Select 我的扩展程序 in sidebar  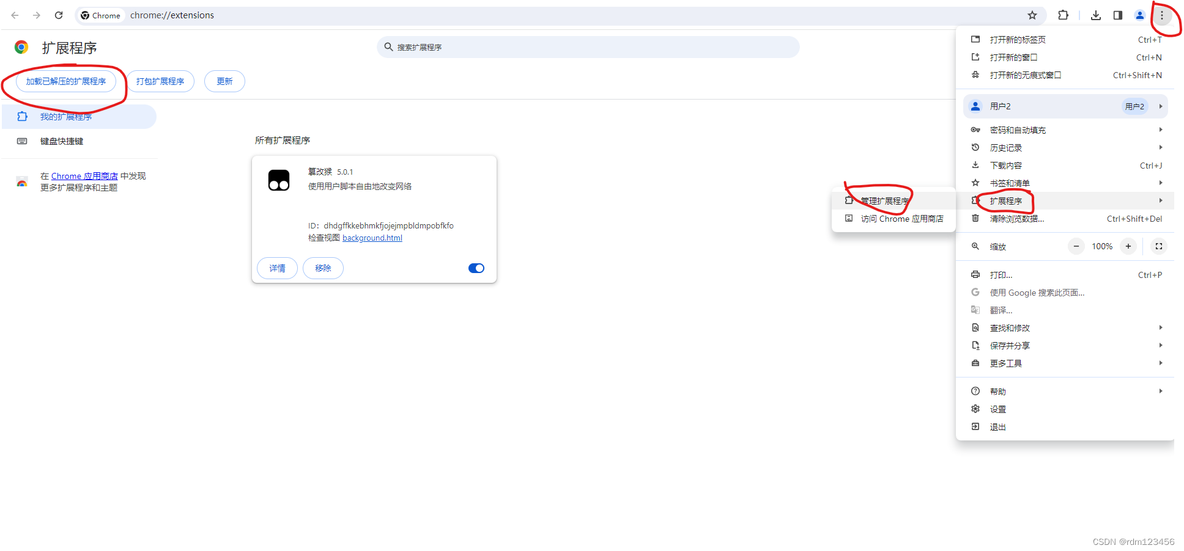point(79,117)
